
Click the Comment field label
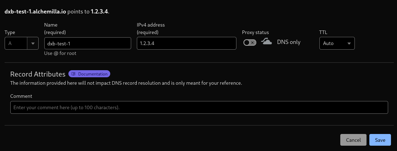tap(21, 96)
